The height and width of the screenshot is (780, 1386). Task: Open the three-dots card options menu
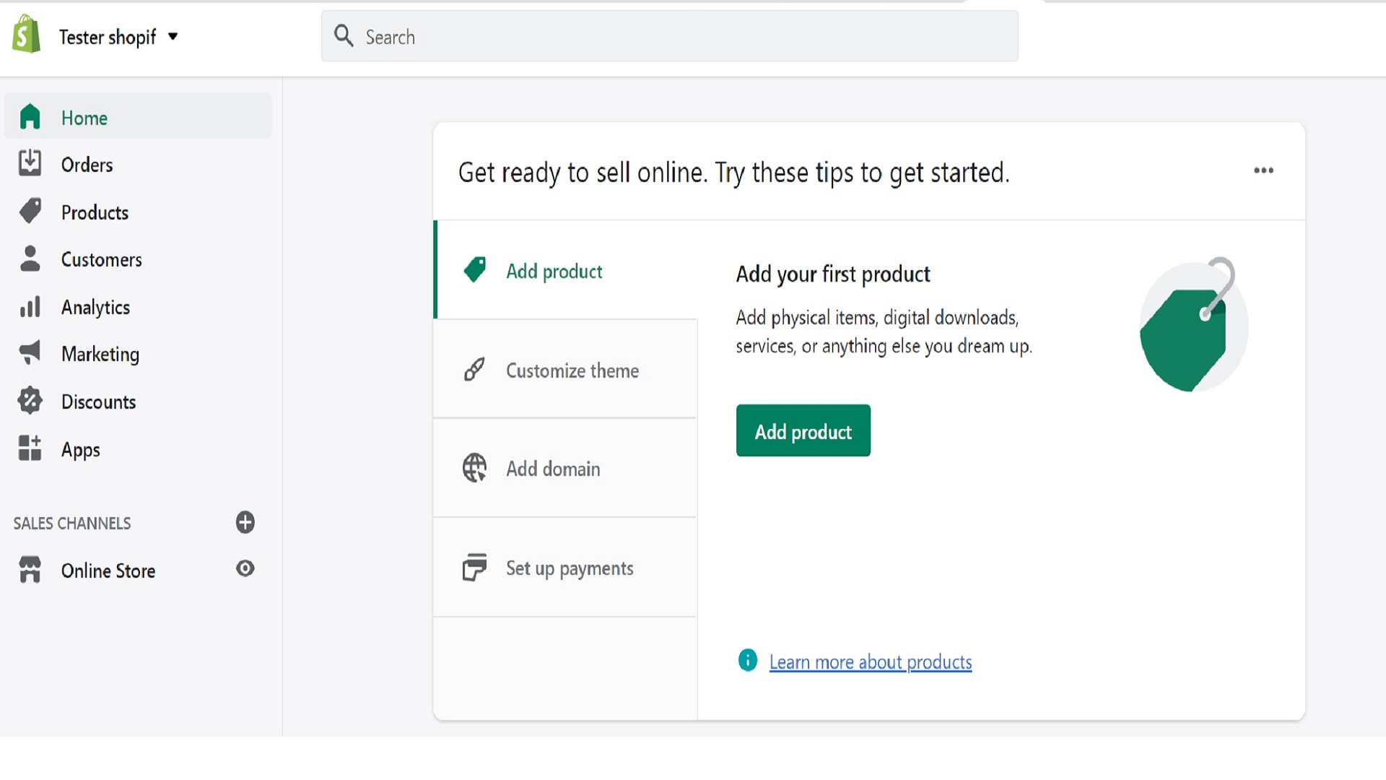tap(1263, 170)
